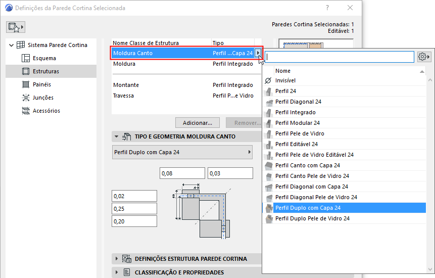Edit the 0,02 dimension field
Screen dimensions: 435x278
tap(134, 196)
